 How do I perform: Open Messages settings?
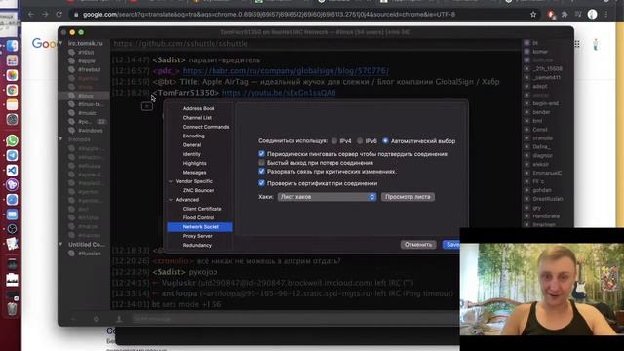[x=194, y=173]
